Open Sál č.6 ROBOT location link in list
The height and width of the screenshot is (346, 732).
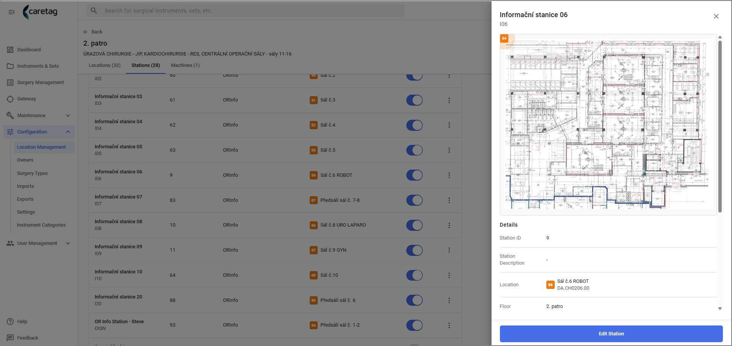[x=336, y=175]
